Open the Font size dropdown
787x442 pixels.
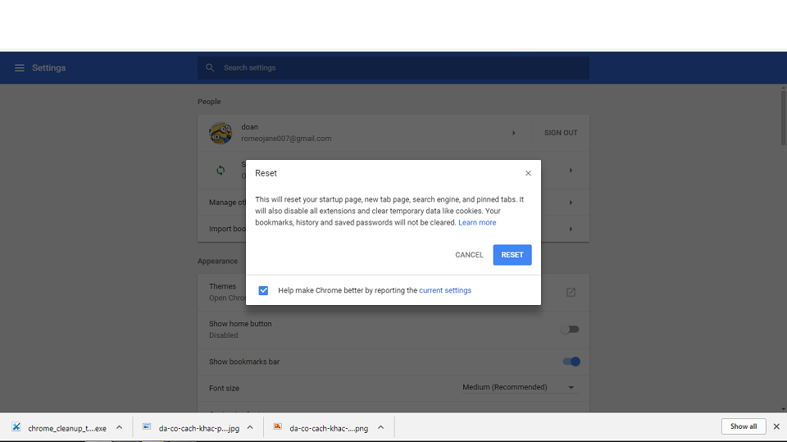(x=518, y=387)
